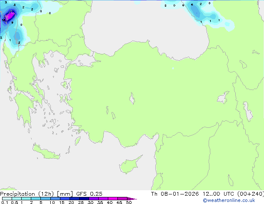Image resolution: width=264 pixels, height=204 pixels.
Task: Click the 15–20 mm legend swatch
Action: (x=65, y=199)
